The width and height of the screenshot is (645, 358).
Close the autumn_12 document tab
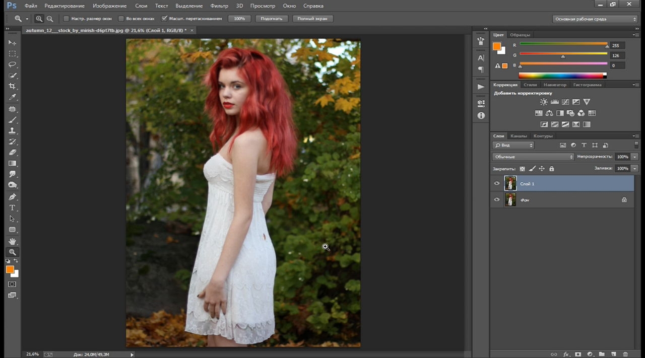(x=191, y=30)
